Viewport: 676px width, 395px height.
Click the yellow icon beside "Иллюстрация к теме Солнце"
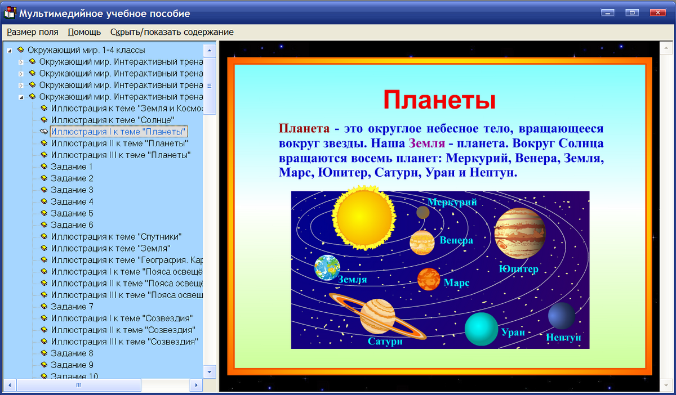(44, 119)
